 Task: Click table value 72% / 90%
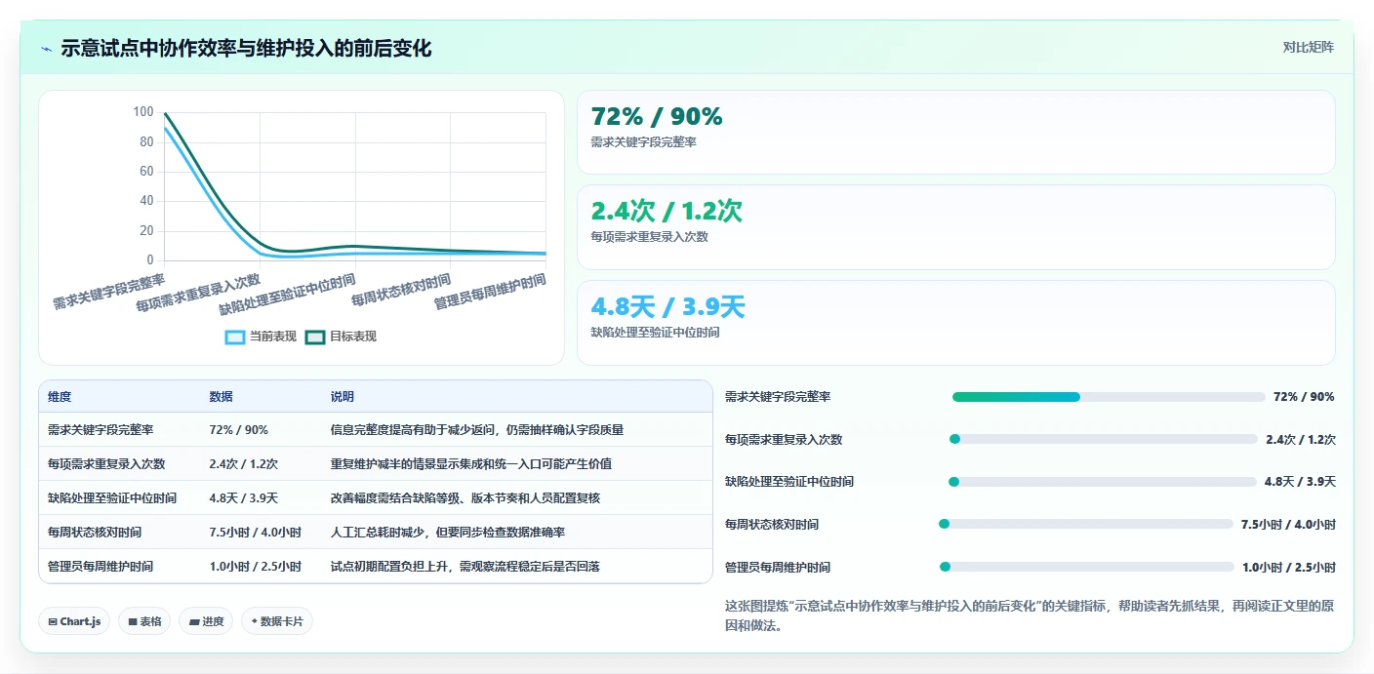[x=238, y=429]
